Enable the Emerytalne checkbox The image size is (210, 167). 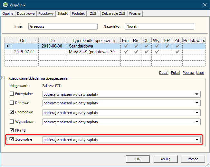(12, 94)
